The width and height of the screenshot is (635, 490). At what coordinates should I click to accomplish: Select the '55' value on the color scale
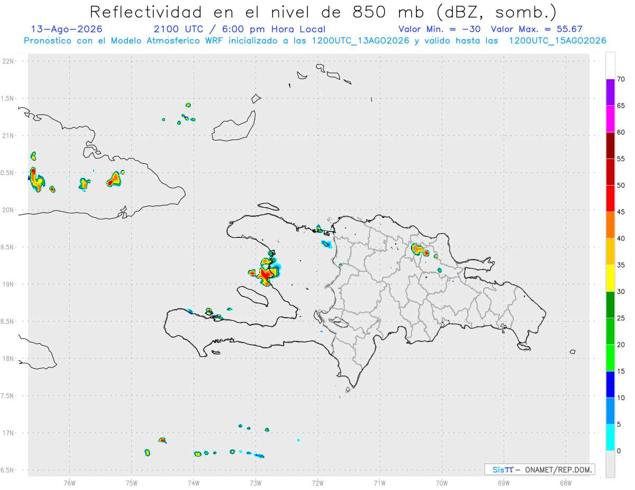pyautogui.click(x=621, y=159)
